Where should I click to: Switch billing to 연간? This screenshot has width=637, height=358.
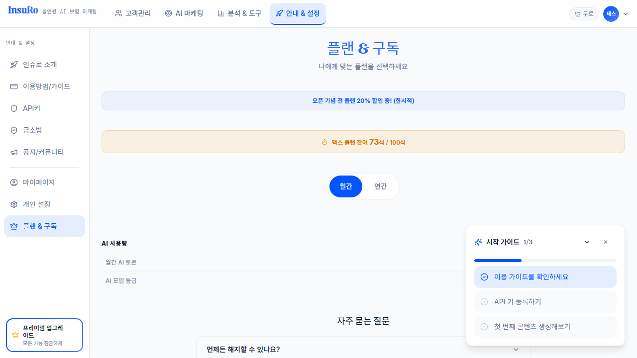click(x=381, y=186)
